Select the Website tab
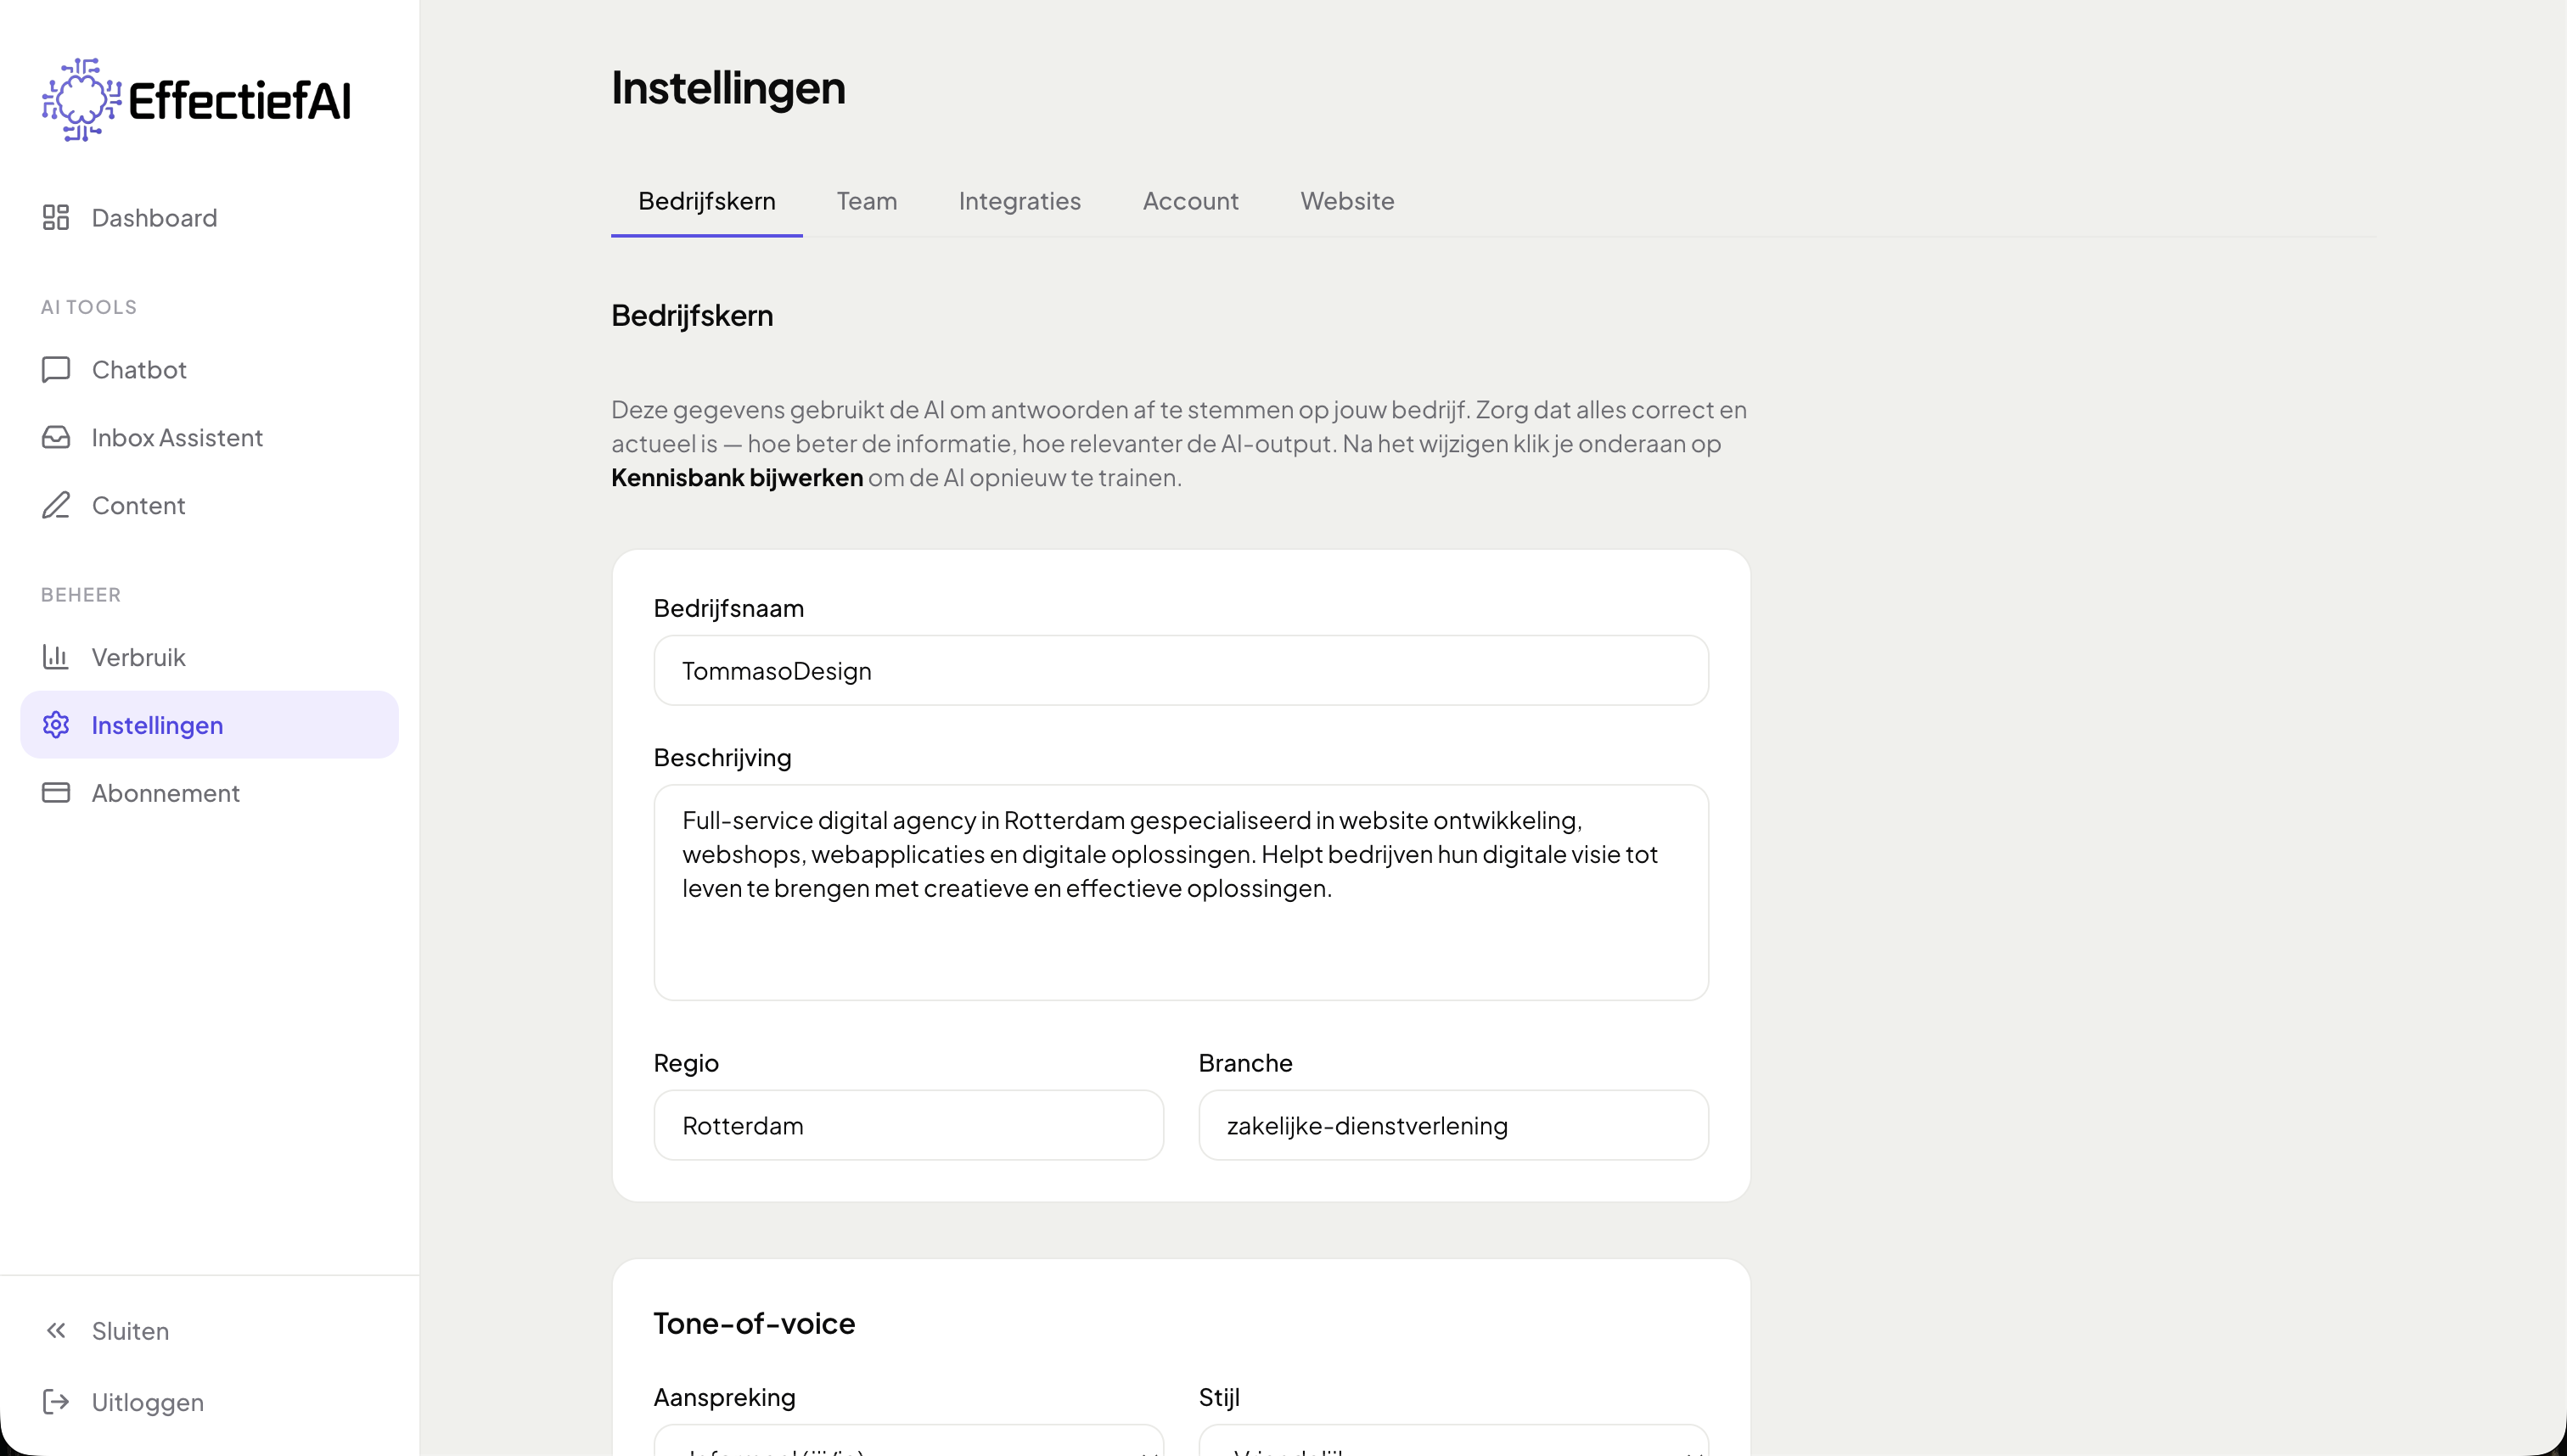Image resolution: width=2567 pixels, height=1456 pixels. click(x=1346, y=201)
